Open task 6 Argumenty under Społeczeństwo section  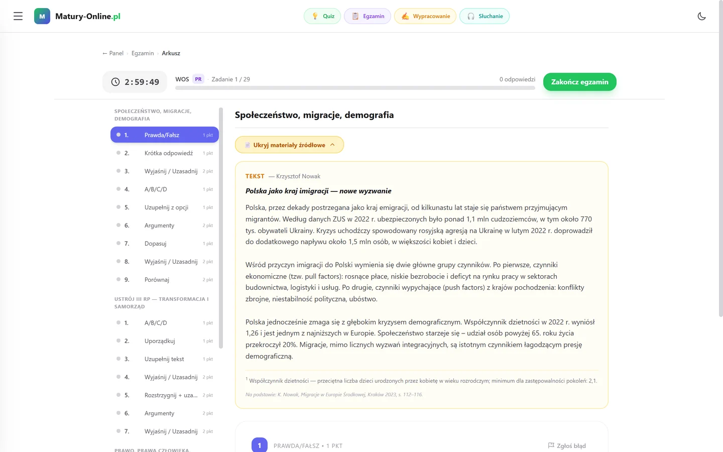tap(165, 225)
